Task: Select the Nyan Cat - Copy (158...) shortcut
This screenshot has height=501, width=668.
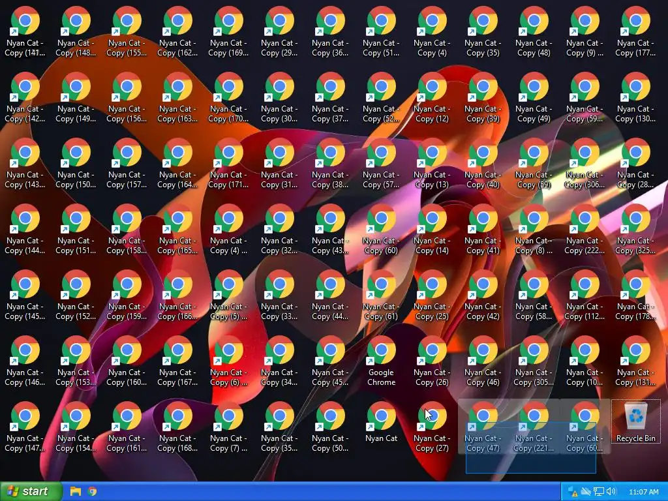Action: pos(127,229)
